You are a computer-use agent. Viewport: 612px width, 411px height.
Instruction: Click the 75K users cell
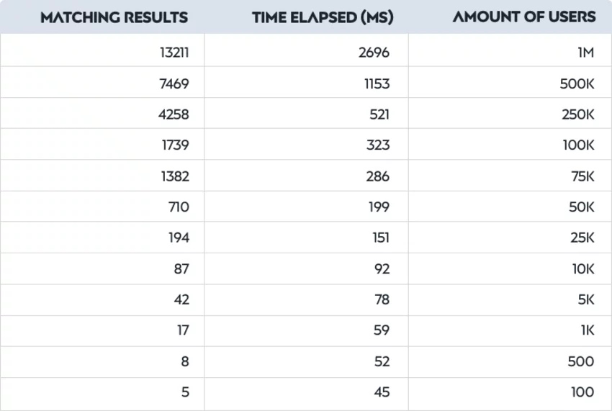pos(510,175)
